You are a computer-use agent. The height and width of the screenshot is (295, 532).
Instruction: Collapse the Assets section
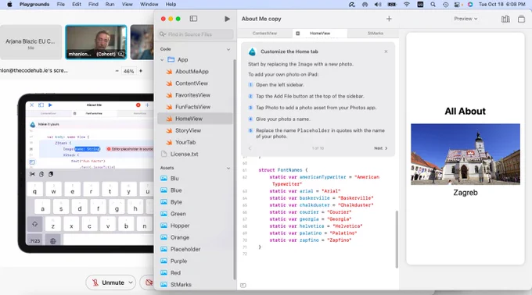pyautogui.click(x=228, y=168)
